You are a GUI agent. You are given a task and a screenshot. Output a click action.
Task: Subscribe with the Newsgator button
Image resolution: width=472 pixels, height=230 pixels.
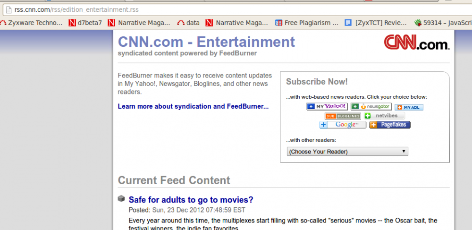371,107
